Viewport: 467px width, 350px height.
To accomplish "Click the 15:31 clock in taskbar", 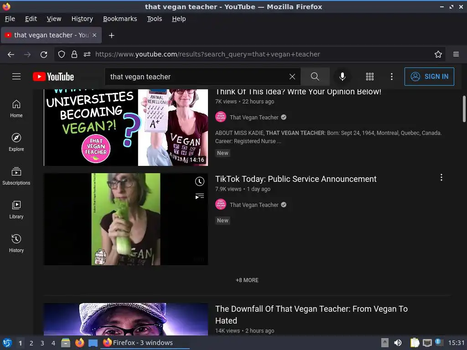I will [x=456, y=343].
